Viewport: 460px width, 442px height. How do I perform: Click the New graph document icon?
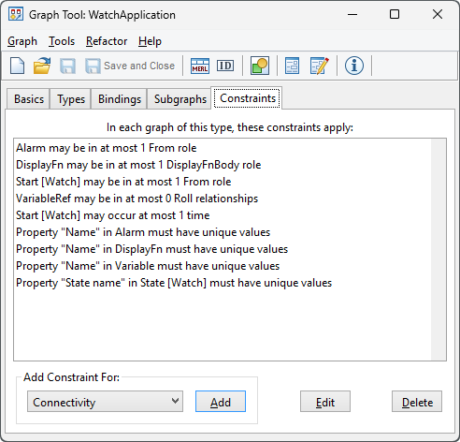[18, 66]
